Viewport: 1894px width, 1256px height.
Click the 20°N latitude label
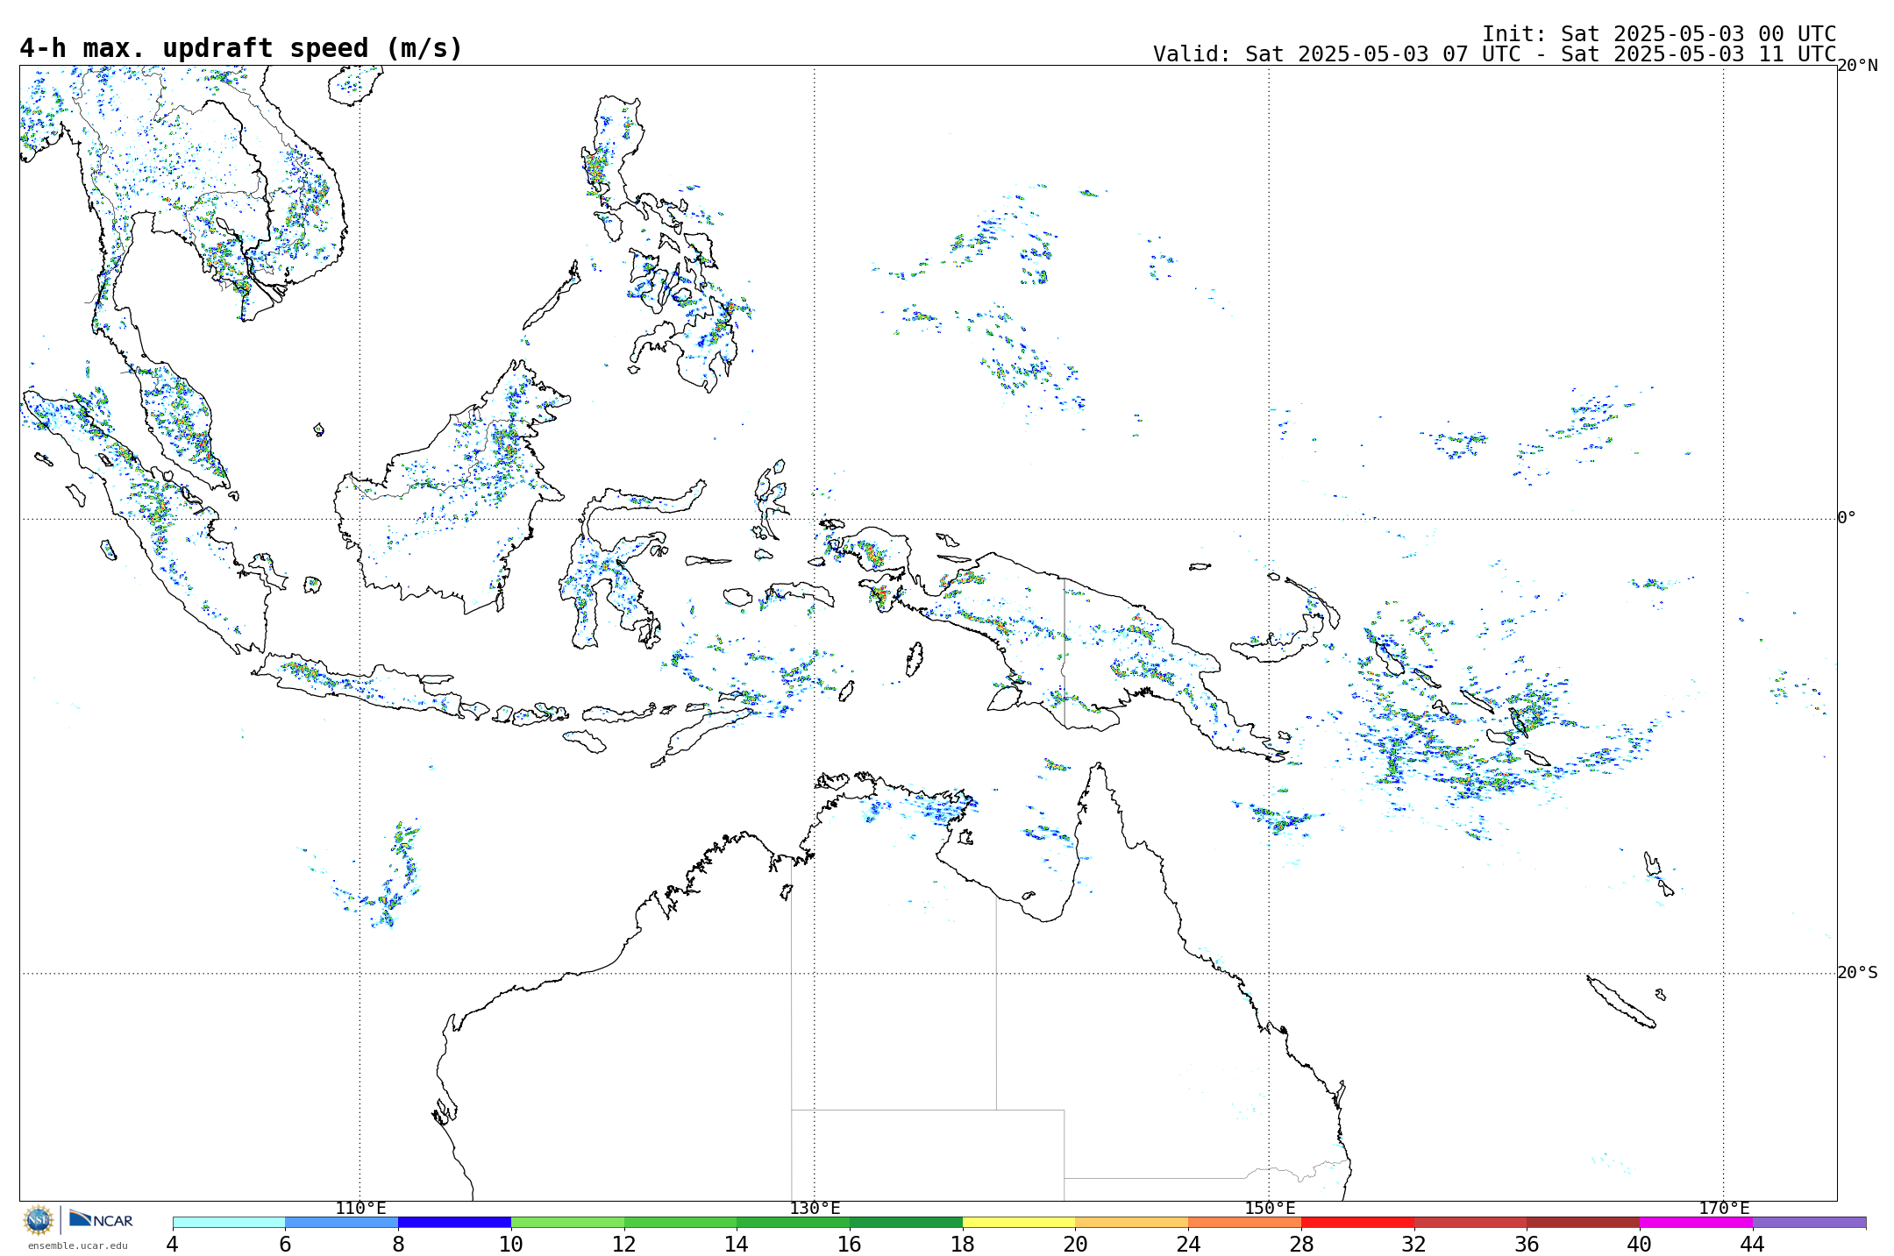[1857, 66]
